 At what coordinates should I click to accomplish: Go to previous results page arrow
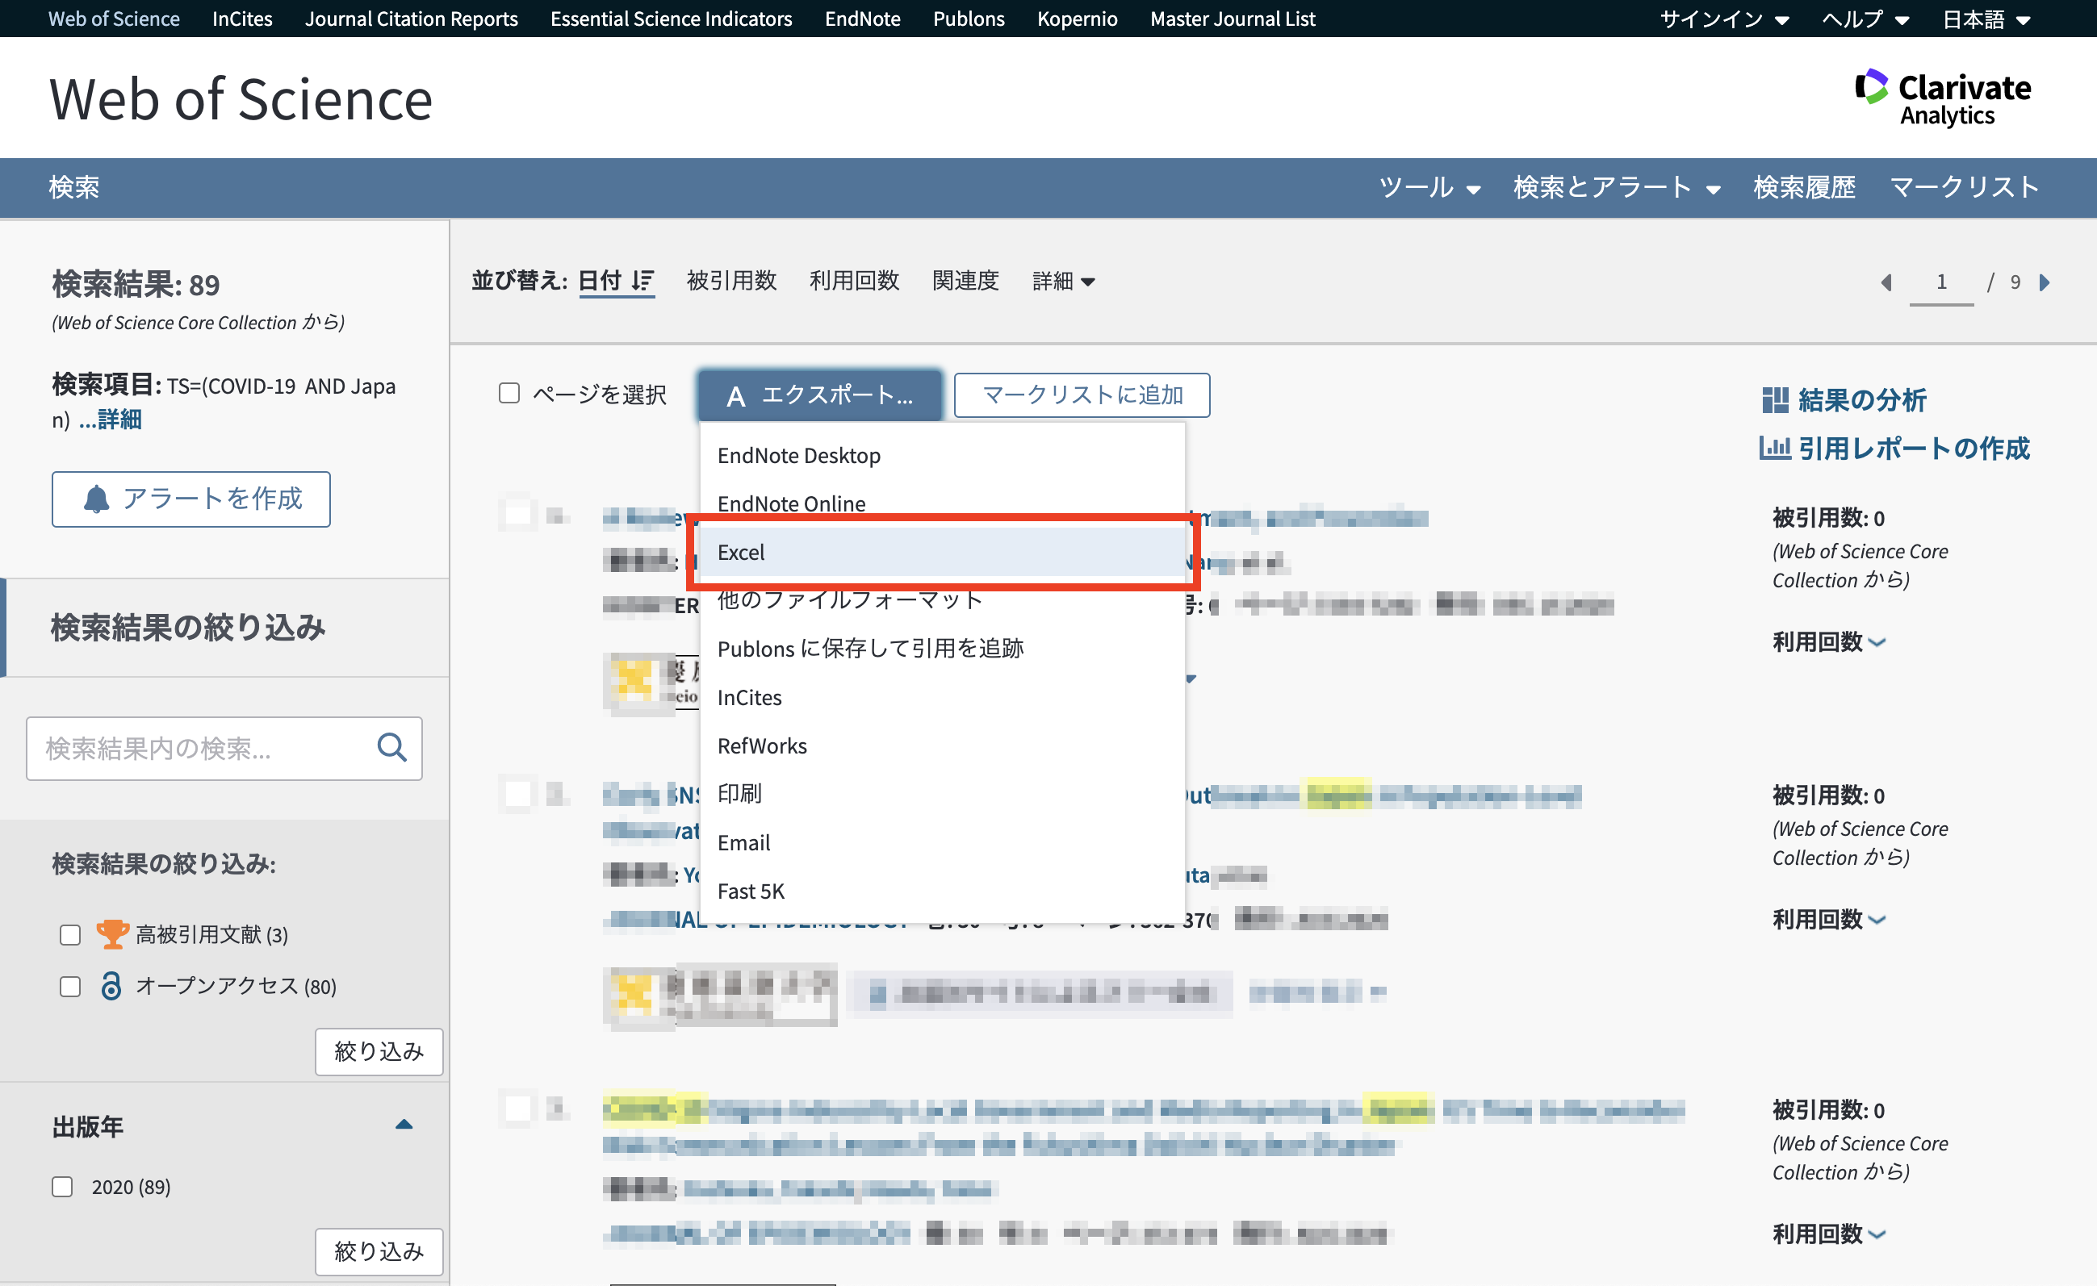click(1886, 282)
